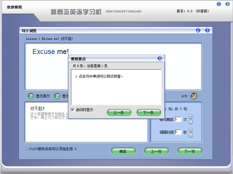Click the 欢迎使用 tab label
Image resolution: width=233 pixels, height=174 pixels.
pyautogui.click(x=14, y=7)
